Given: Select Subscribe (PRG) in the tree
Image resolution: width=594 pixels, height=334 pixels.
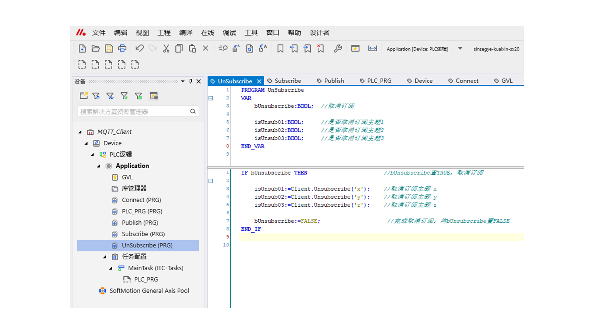Looking at the screenshot, I should tap(143, 234).
